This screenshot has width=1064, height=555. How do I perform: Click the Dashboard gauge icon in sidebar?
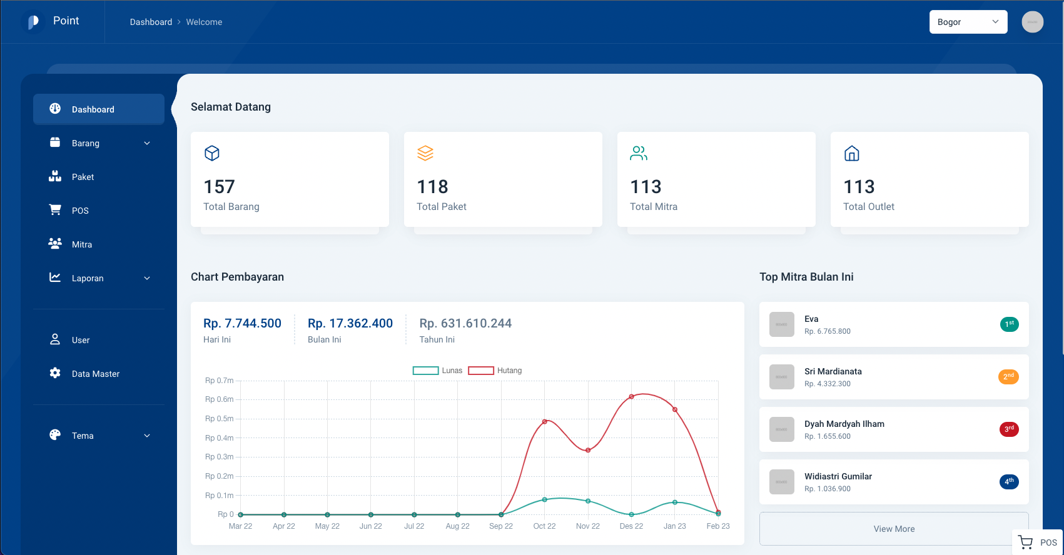click(55, 109)
